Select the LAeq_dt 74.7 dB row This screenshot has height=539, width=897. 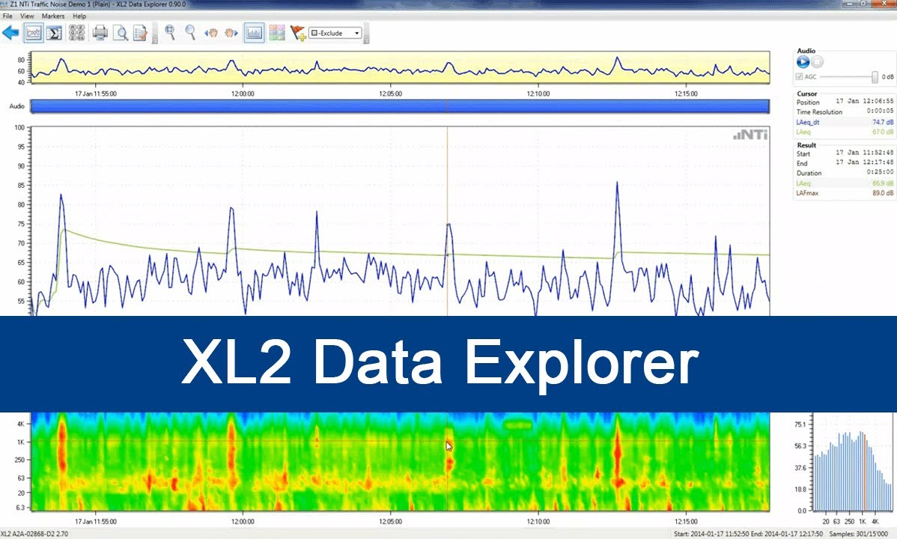pos(845,122)
